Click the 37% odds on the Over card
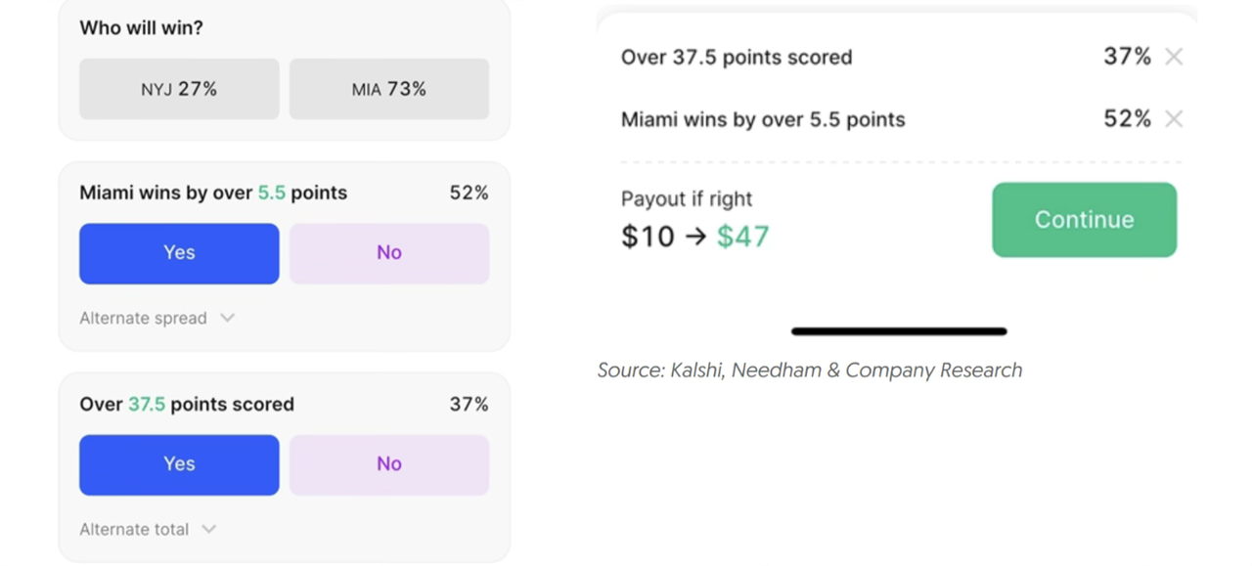 [469, 404]
